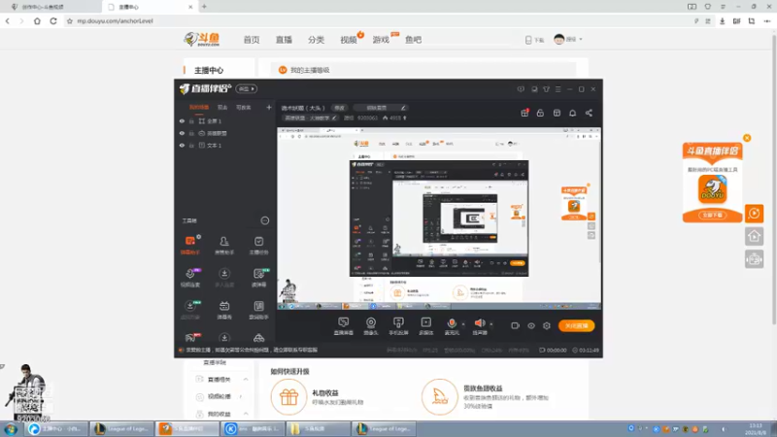Open the user account dropdown on the Douyu header
This screenshot has height=437, width=777.
(568, 39)
